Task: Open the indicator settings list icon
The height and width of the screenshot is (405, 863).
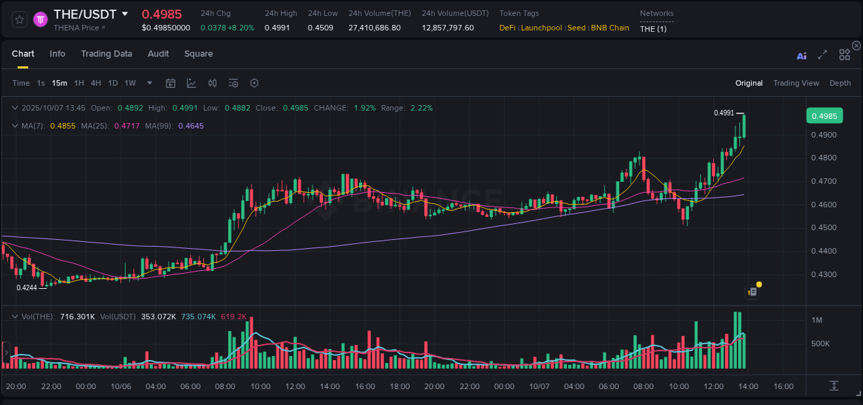Action: pyautogui.click(x=233, y=83)
